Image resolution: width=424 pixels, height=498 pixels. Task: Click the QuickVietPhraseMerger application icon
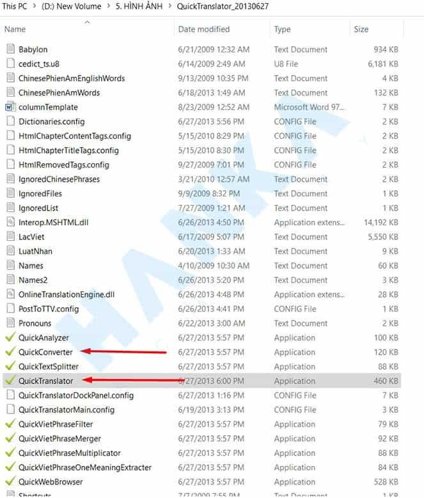coord(10,438)
